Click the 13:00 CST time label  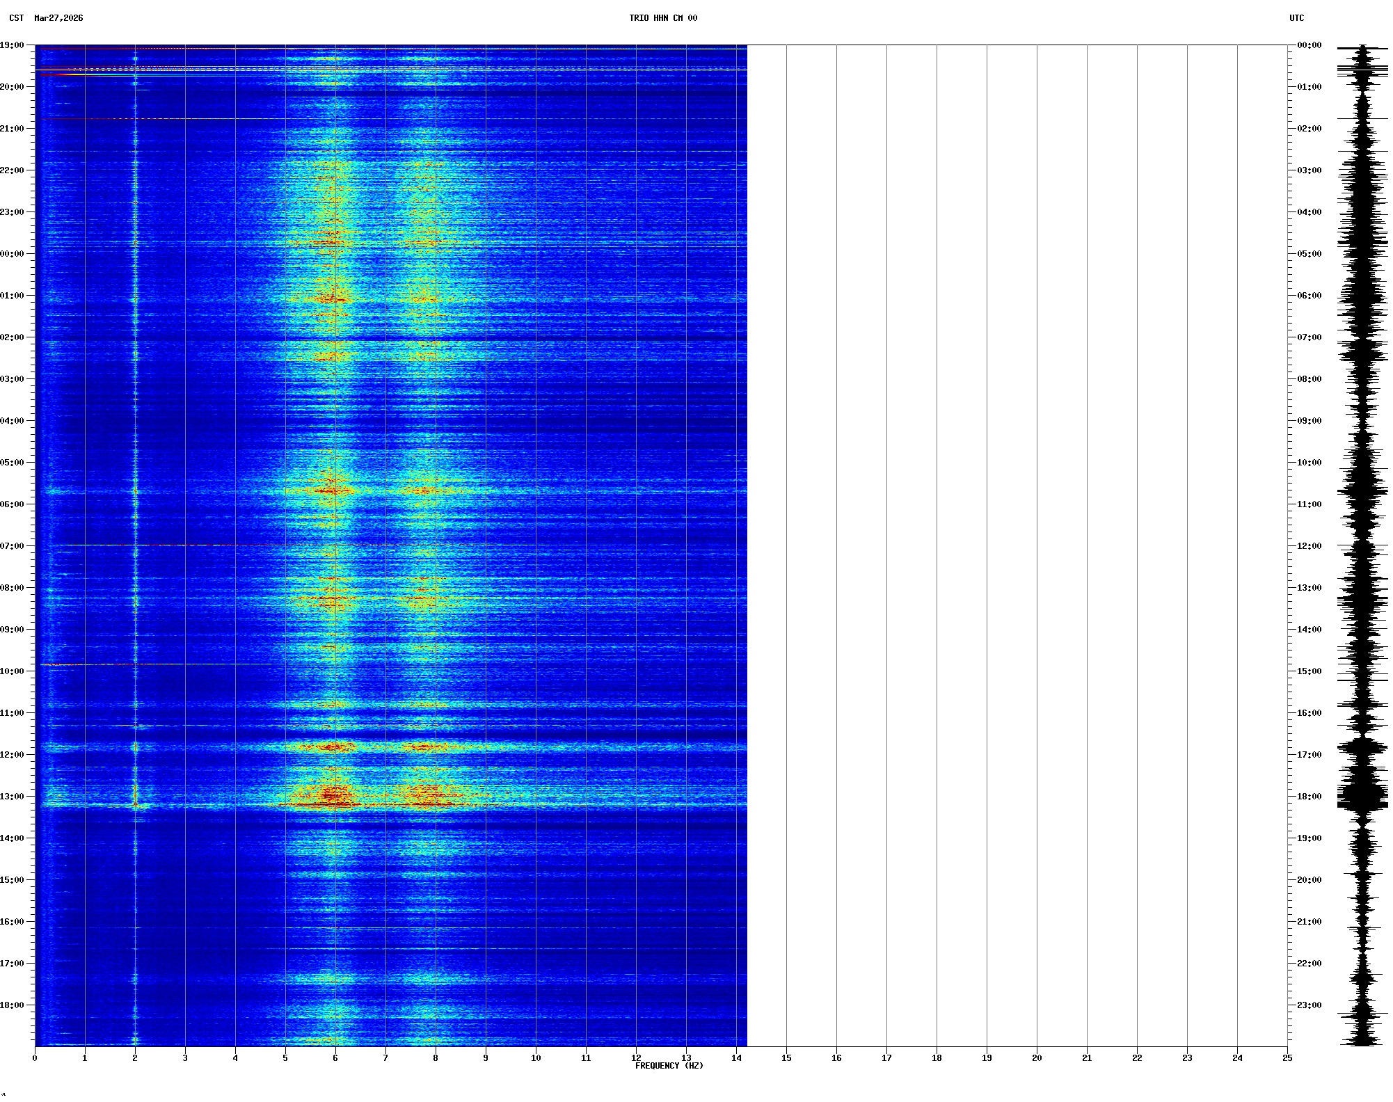13,797
